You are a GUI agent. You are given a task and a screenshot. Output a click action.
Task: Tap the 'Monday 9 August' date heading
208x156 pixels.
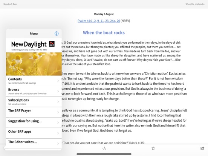(104, 14)
